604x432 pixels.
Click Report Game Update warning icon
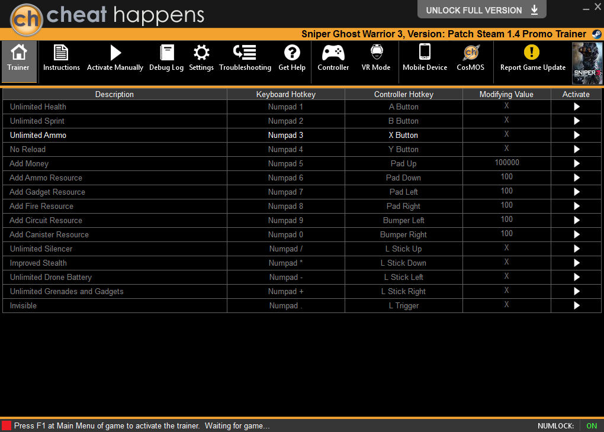tap(532, 53)
